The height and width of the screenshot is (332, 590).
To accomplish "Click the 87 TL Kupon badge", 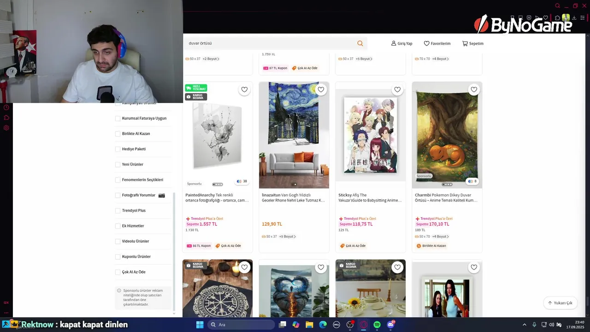I will (275, 68).
